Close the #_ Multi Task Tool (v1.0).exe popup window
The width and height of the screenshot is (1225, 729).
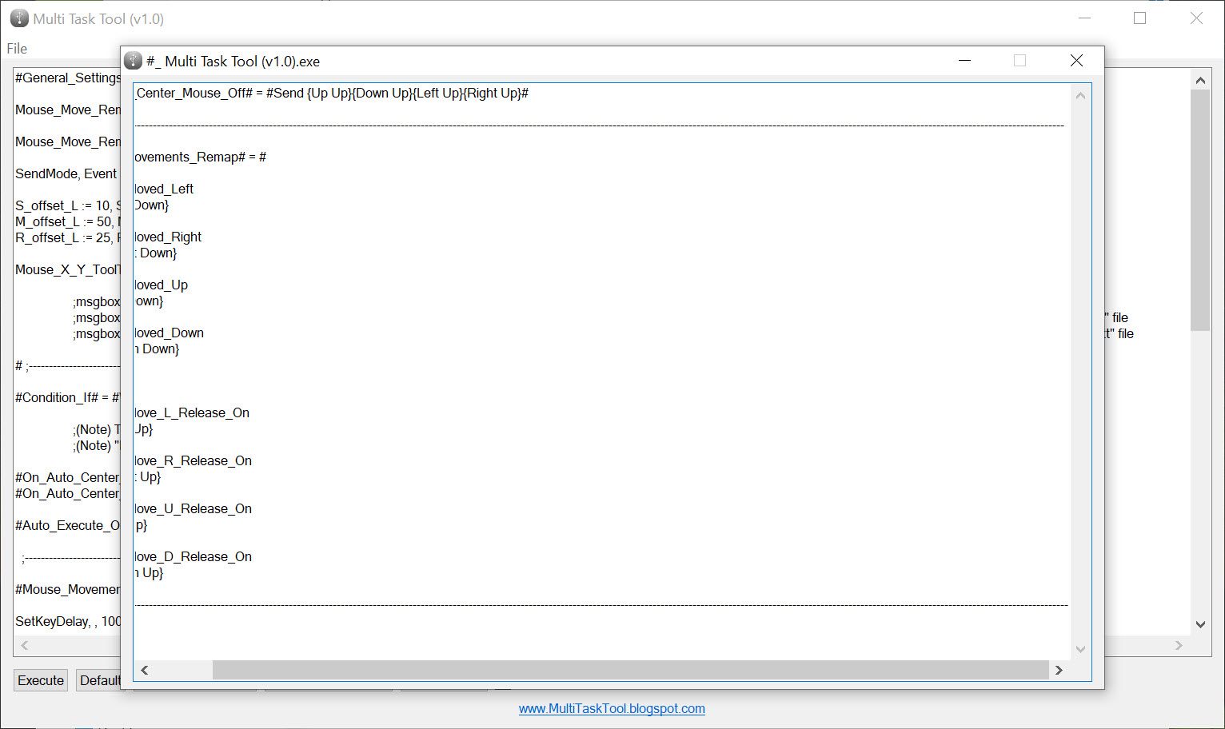(1076, 61)
